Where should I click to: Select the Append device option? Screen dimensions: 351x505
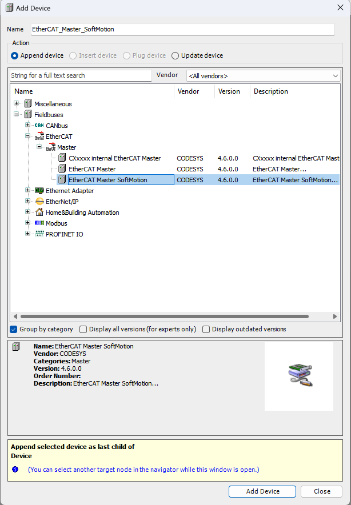(37, 55)
